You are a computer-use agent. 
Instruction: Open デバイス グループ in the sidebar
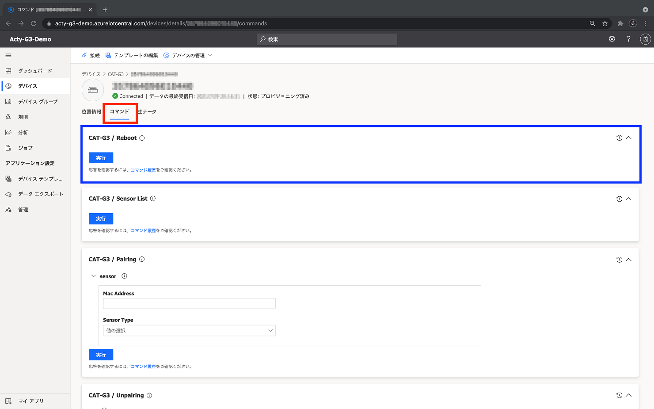click(35, 102)
